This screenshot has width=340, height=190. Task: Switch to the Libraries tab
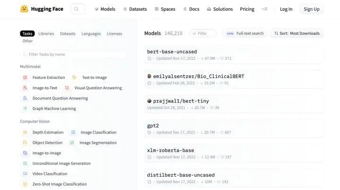pos(46,34)
